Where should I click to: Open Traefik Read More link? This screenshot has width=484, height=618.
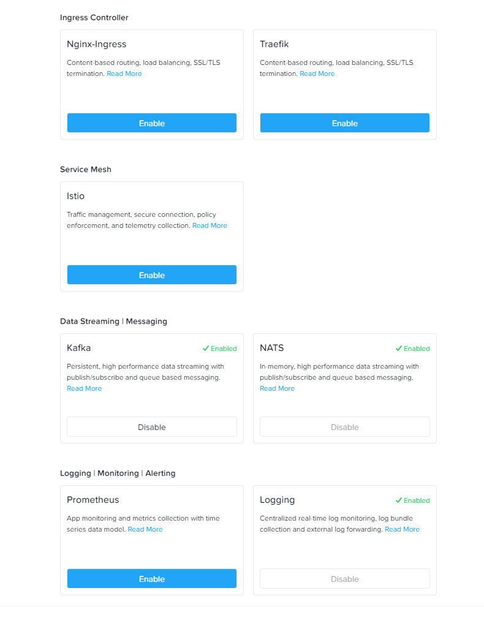point(317,73)
